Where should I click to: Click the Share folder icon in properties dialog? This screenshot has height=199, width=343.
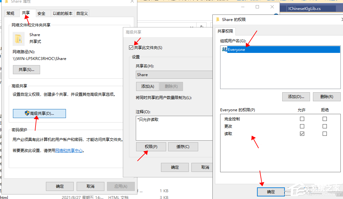click(18, 38)
